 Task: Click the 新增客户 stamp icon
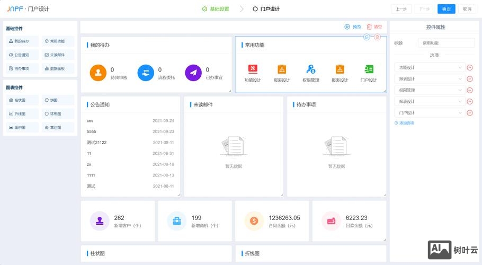(100, 221)
